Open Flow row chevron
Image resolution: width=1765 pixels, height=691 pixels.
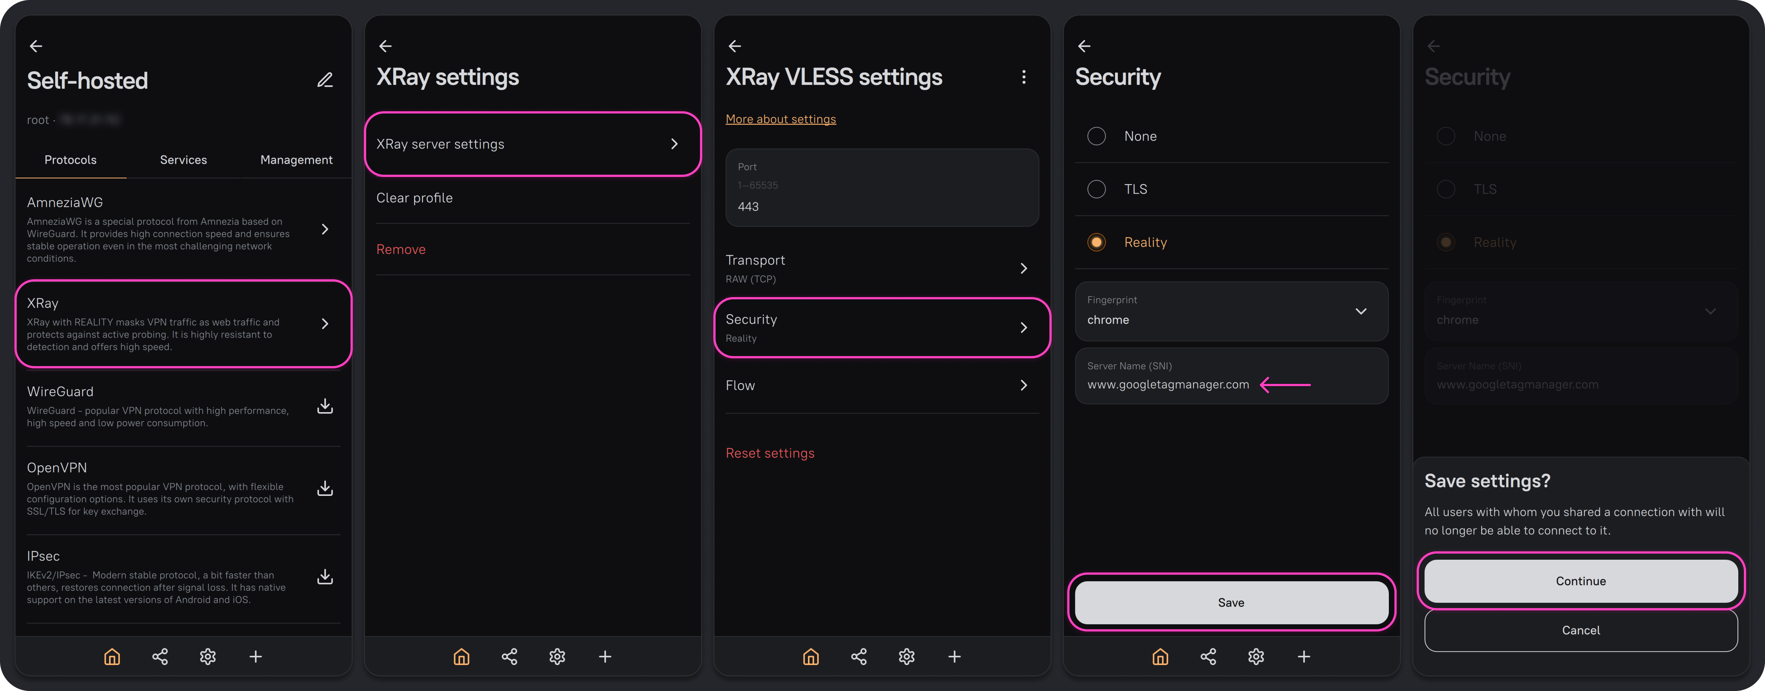[x=1023, y=386]
